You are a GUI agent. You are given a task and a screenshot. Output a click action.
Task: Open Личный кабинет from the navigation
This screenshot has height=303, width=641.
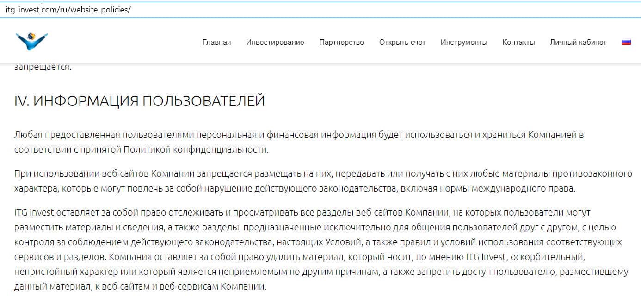[578, 42]
